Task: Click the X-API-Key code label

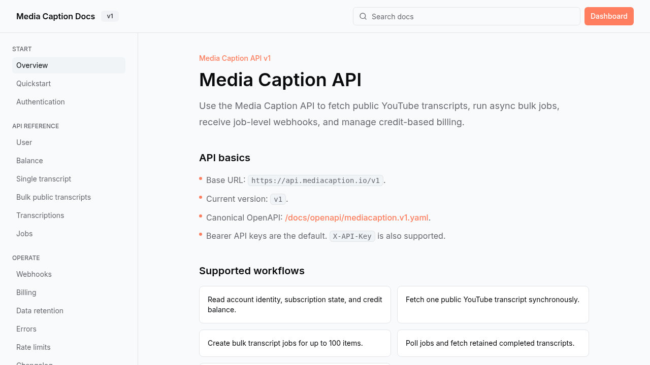Action: [352, 236]
